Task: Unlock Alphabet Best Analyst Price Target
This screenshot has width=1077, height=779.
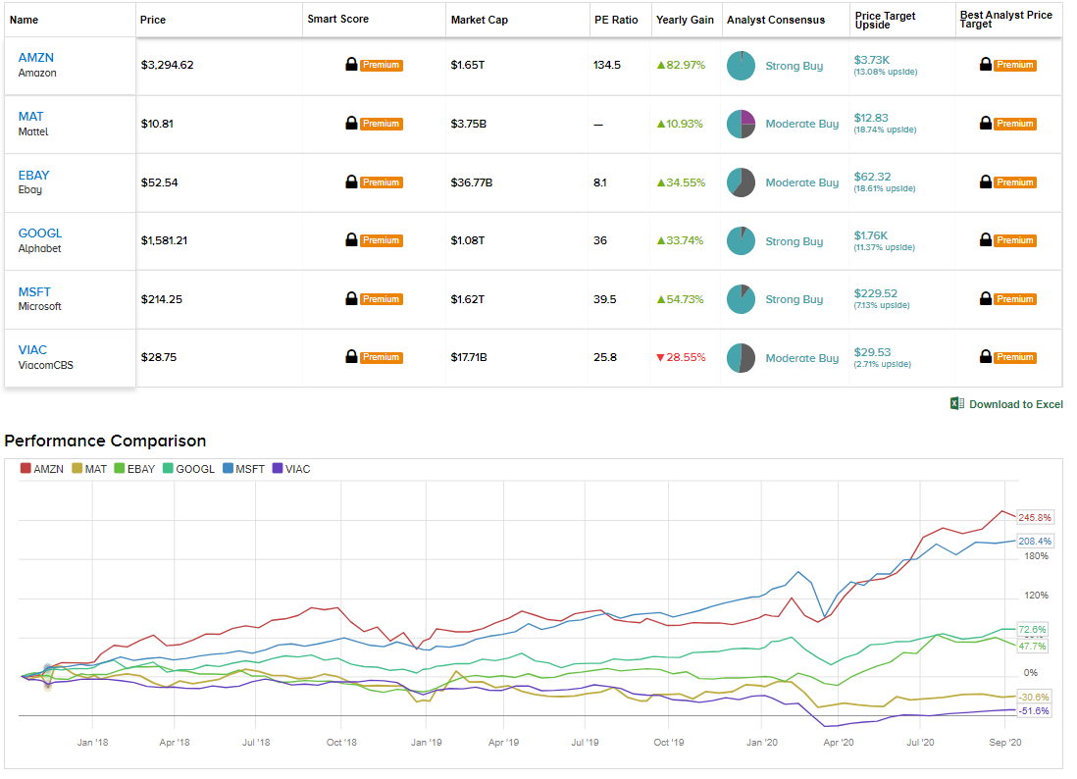Action: [x=1007, y=240]
